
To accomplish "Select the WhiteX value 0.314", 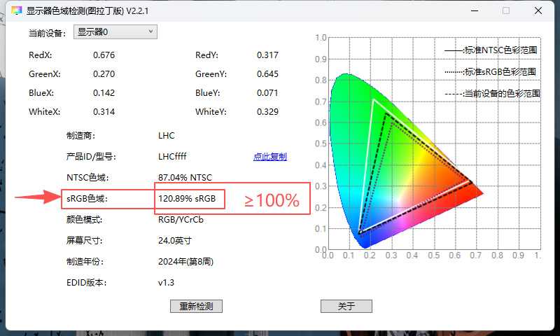I will (104, 112).
